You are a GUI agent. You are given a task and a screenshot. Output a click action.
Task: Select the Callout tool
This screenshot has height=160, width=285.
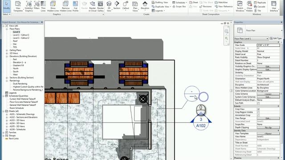(126, 5)
